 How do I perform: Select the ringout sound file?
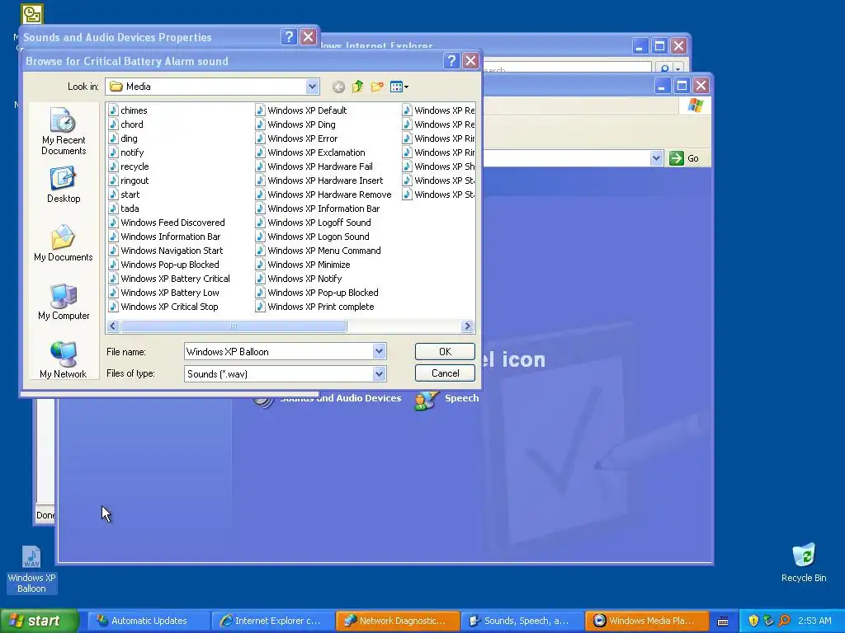pos(129,181)
